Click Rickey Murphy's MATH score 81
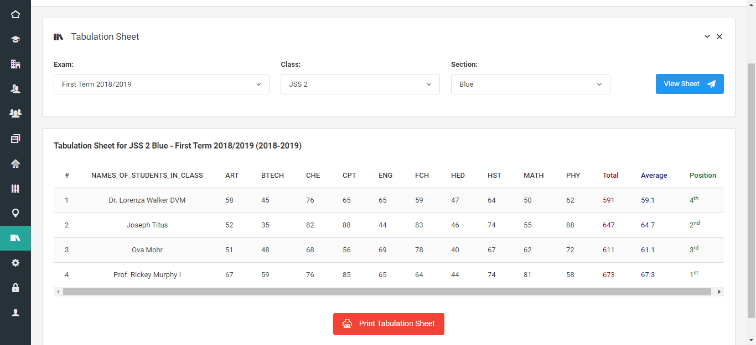Image resolution: width=756 pixels, height=345 pixels. [x=527, y=275]
